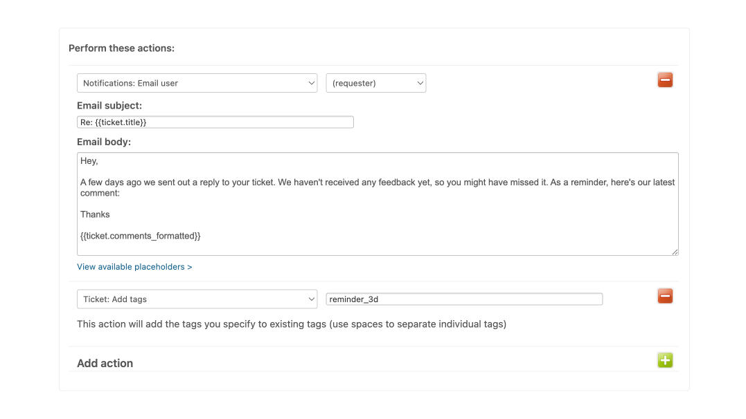746x419 pixels.
Task: Open the (requester) recipient dropdown
Action: [x=376, y=83]
